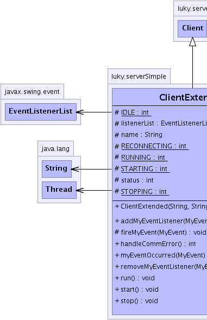
Task: Select the Client class box
Action: pos(192,29)
